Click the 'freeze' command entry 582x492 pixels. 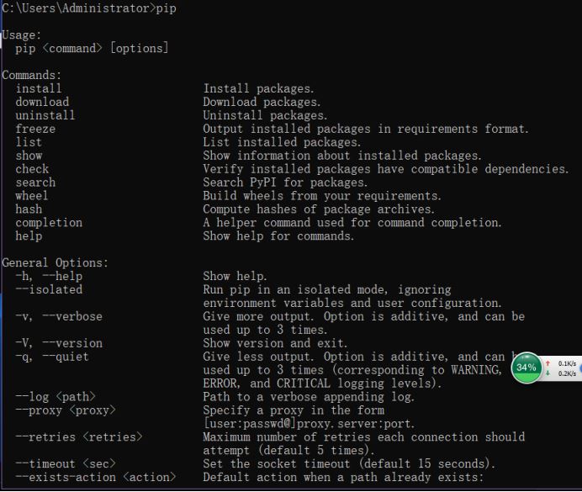[35, 129]
